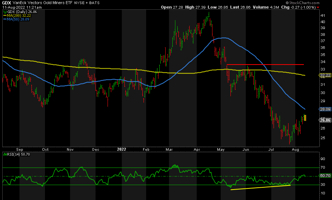Click the 11-Aug-2022 11:21am timestamp
The image size is (332, 200).
(x=22, y=7)
